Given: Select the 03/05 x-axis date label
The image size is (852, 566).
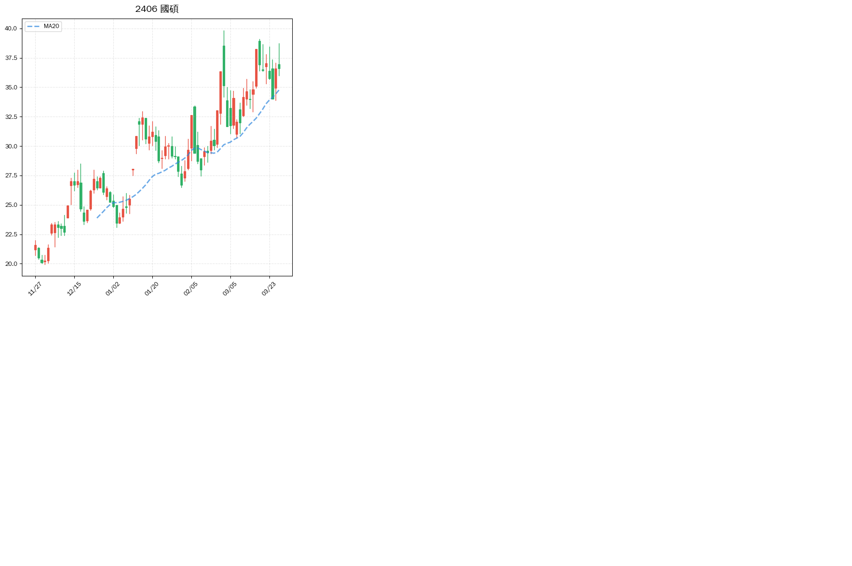Looking at the screenshot, I should (x=230, y=289).
